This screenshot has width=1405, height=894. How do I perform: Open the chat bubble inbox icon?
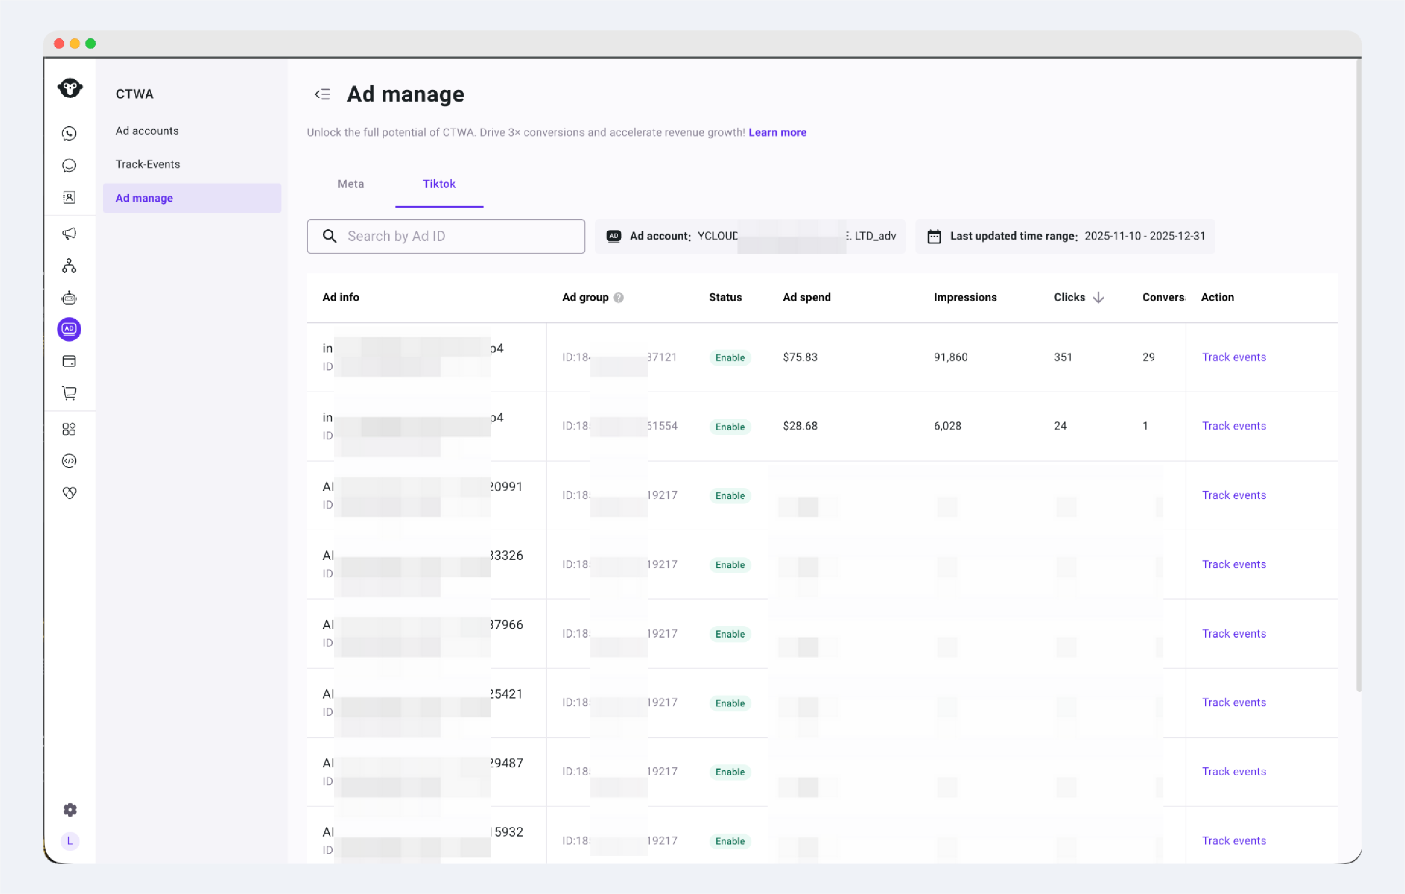point(69,166)
